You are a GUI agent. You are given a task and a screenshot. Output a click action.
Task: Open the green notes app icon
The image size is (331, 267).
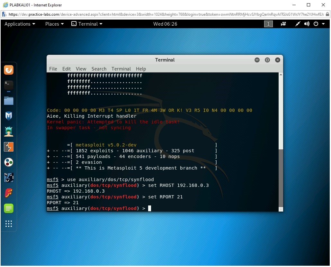click(x=9, y=208)
